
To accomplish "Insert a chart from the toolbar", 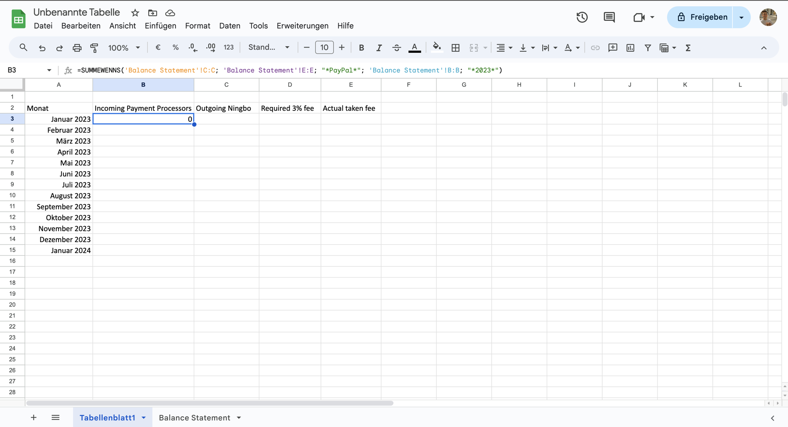I will point(630,47).
